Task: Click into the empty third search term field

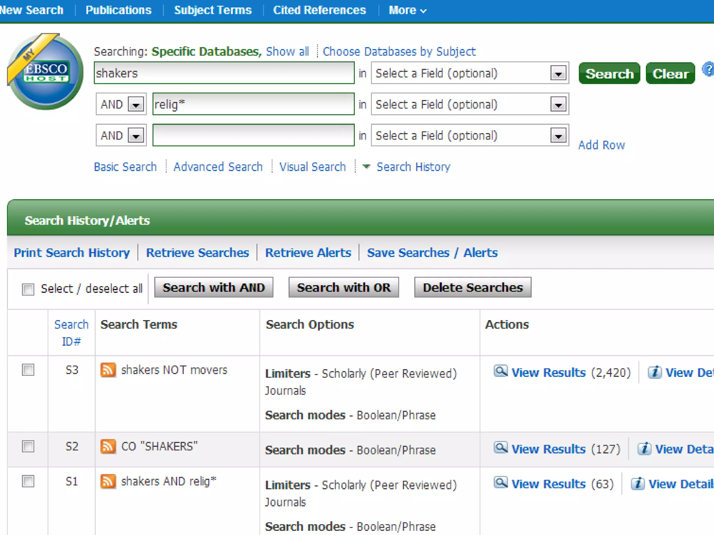Action: [x=253, y=135]
